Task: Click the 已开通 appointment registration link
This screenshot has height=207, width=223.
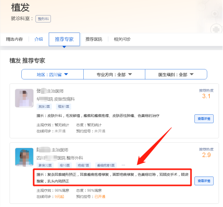Action: [x=100, y=197]
